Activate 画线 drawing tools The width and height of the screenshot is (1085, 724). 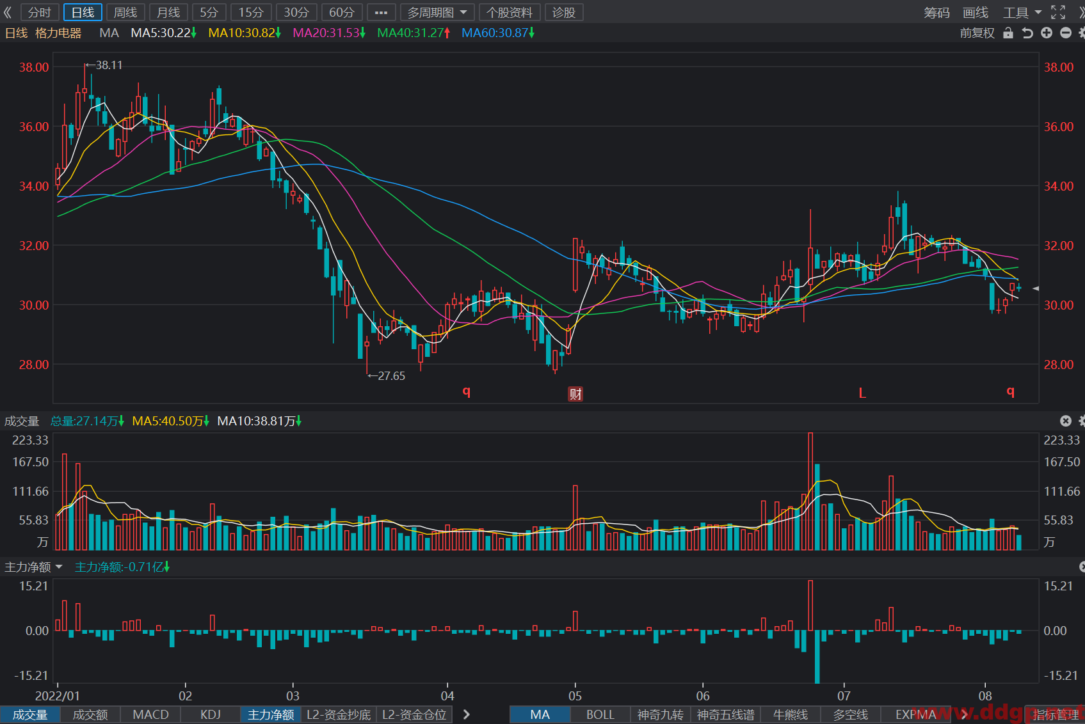976,12
